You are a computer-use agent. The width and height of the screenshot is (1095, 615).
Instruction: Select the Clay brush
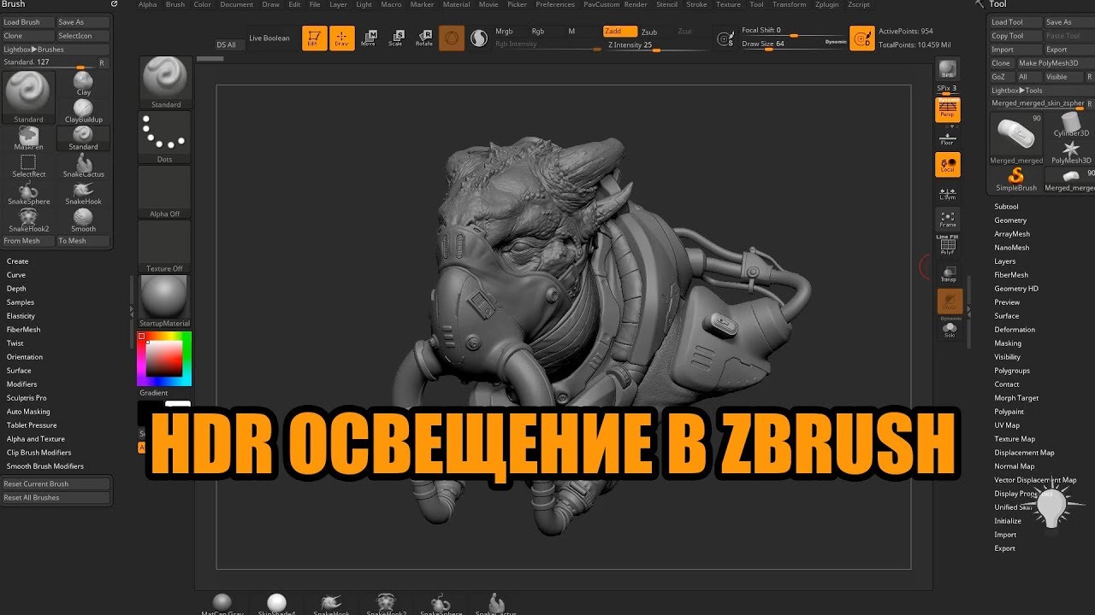click(83, 83)
